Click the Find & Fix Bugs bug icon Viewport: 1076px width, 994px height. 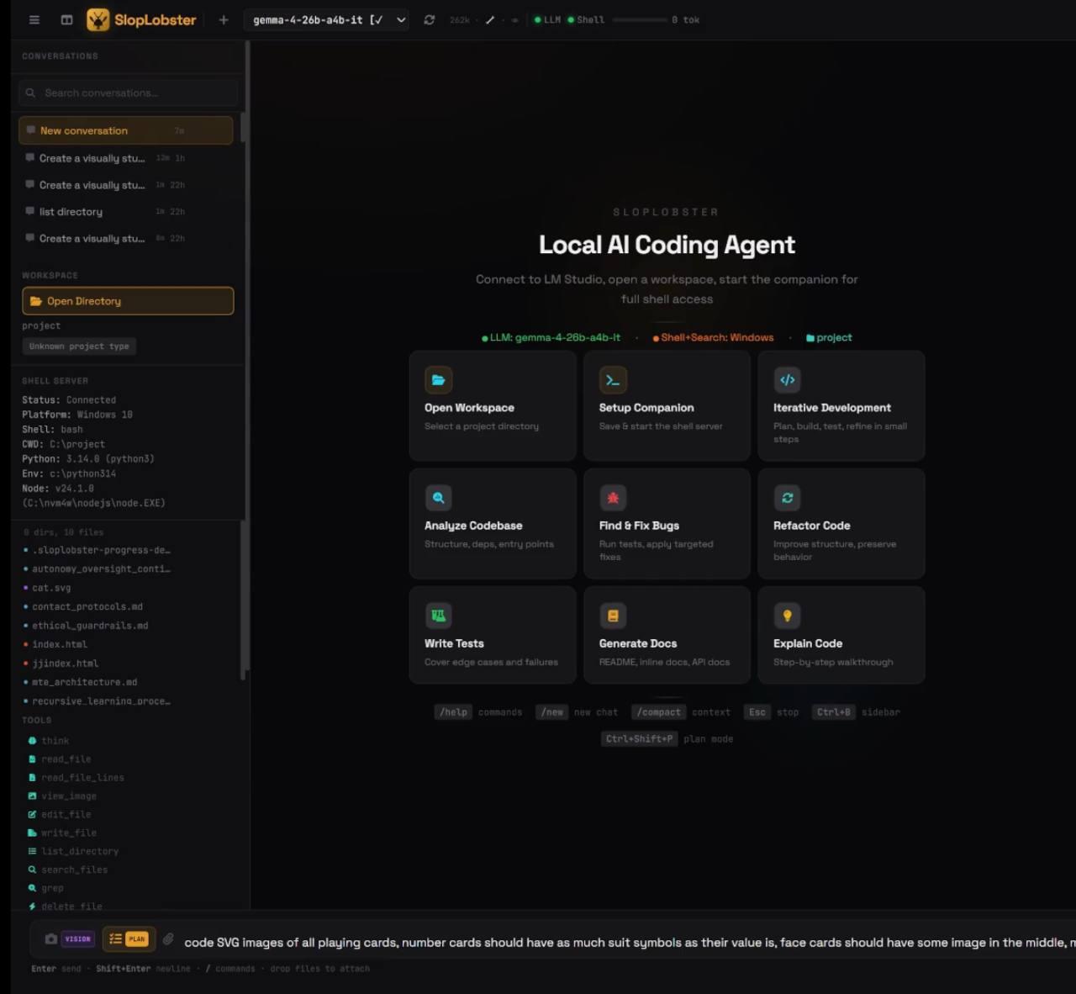[x=613, y=498]
